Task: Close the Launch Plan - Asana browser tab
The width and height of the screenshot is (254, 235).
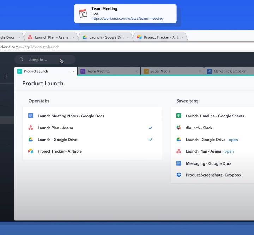Action: click(73, 37)
